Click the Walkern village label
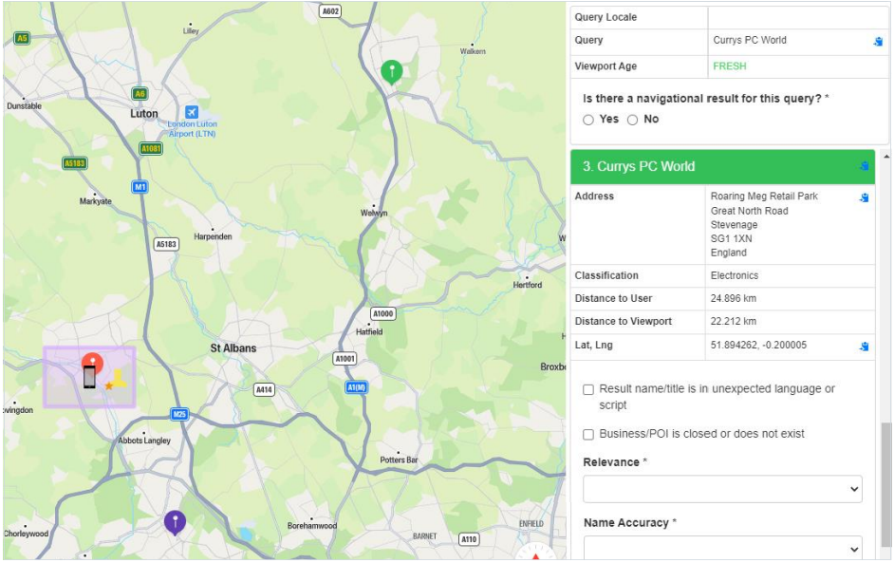The width and height of the screenshot is (894, 563). pos(473,51)
